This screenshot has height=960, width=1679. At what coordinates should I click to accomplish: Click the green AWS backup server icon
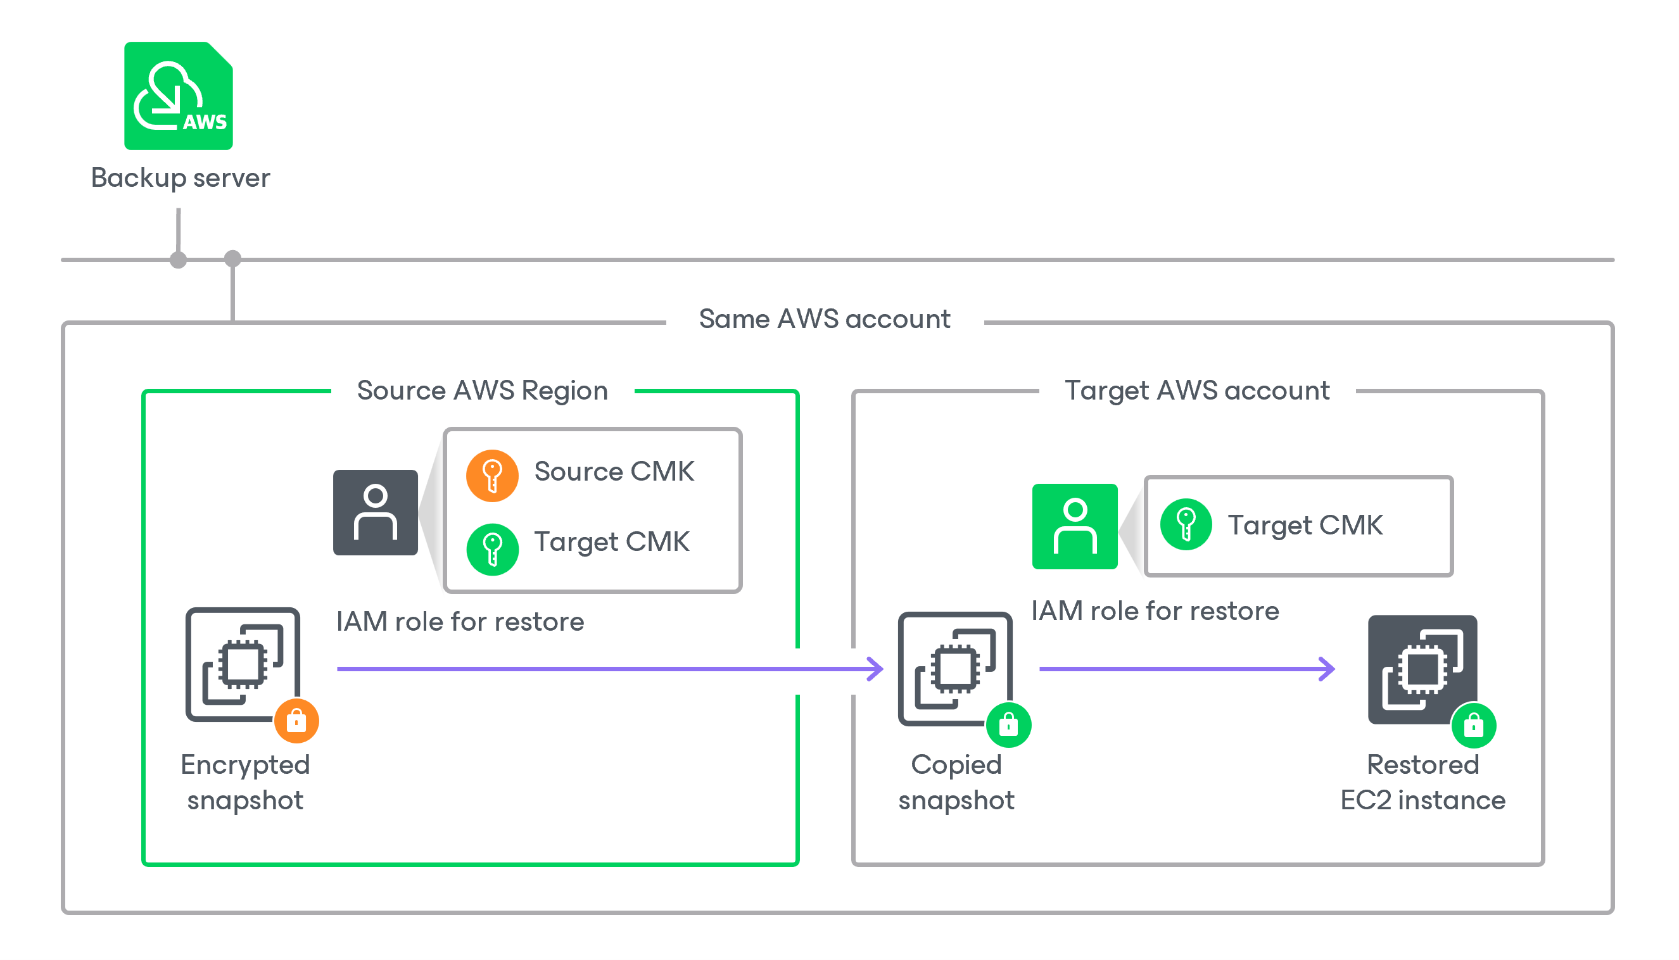tap(178, 96)
